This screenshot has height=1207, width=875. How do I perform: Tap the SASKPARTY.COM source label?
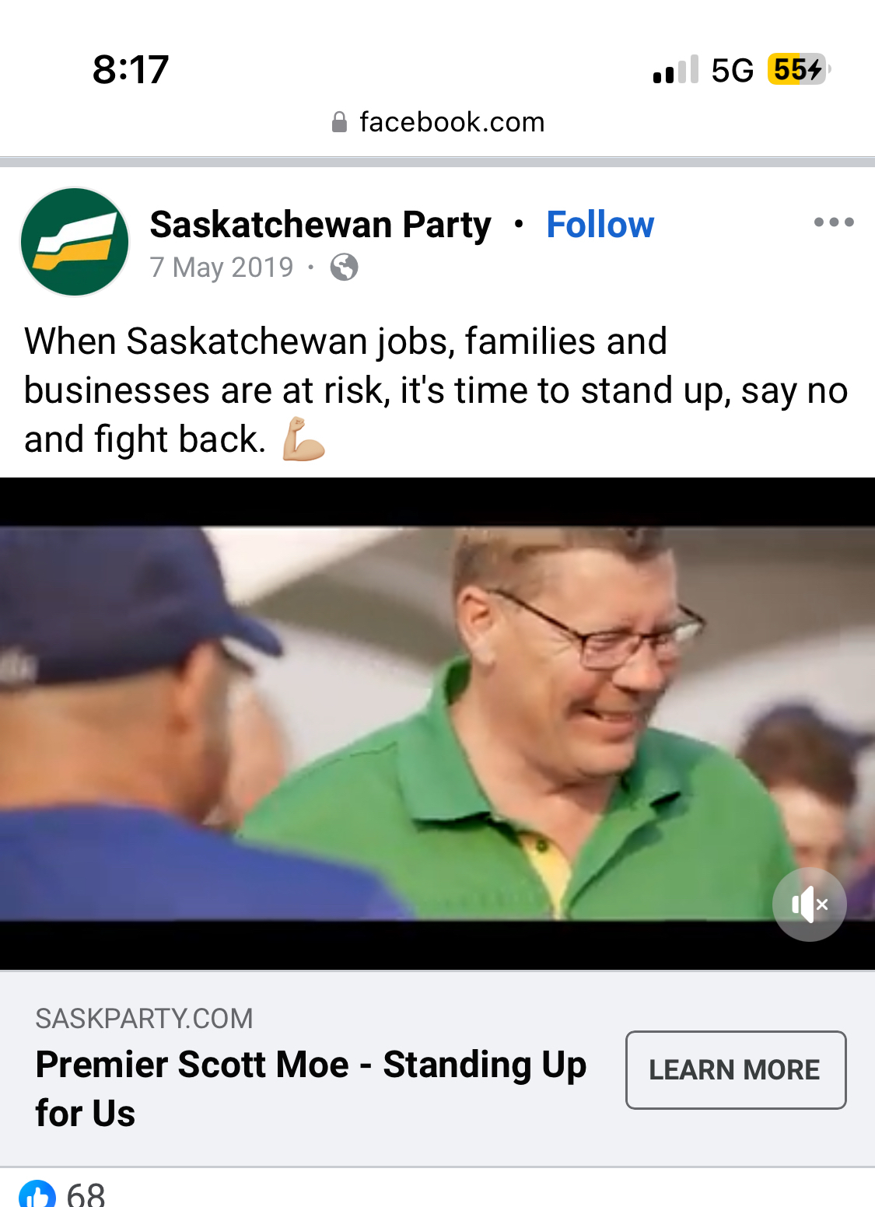pyautogui.click(x=145, y=1018)
